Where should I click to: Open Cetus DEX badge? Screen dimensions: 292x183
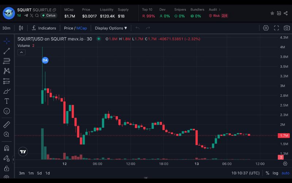tap(49, 15)
